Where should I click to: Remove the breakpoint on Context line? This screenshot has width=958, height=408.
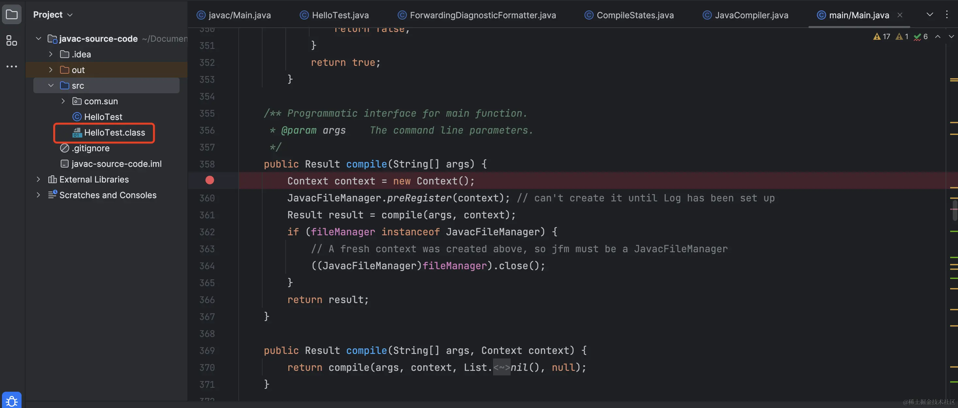(210, 181)
